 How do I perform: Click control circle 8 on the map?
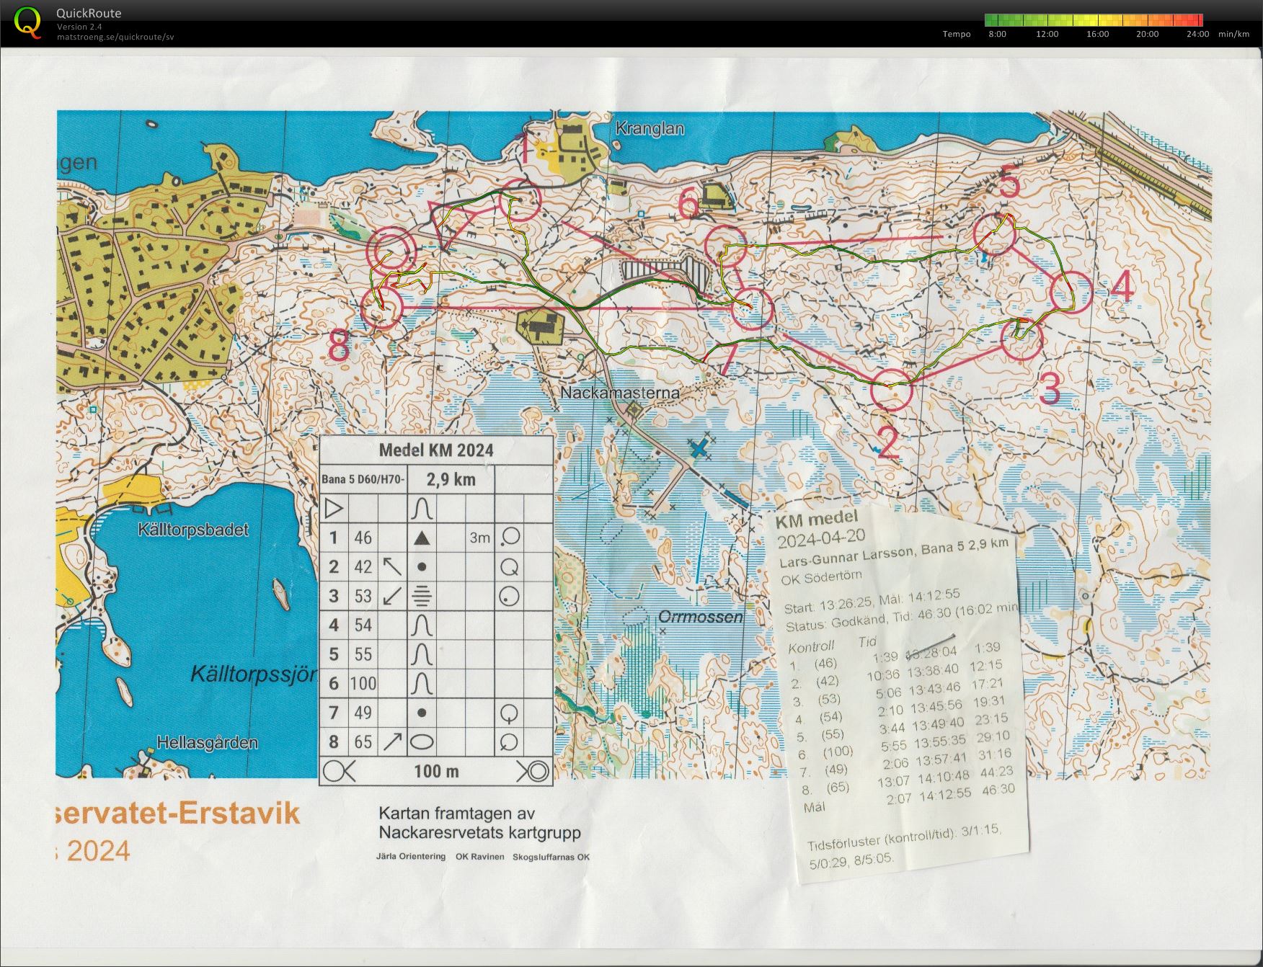[381, 308]
